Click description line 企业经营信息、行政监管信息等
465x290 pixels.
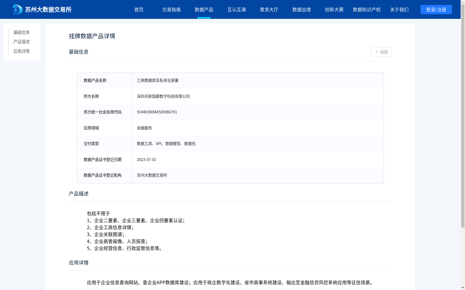[x=124, y=248]
